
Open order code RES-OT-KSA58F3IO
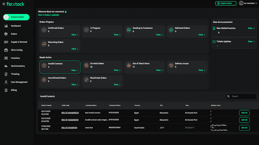point(69,128)
